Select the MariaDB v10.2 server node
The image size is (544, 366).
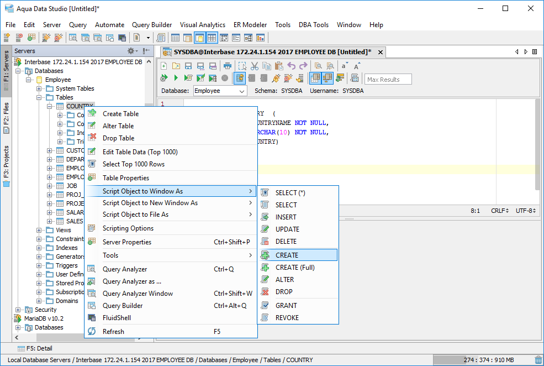click(44, 318)
